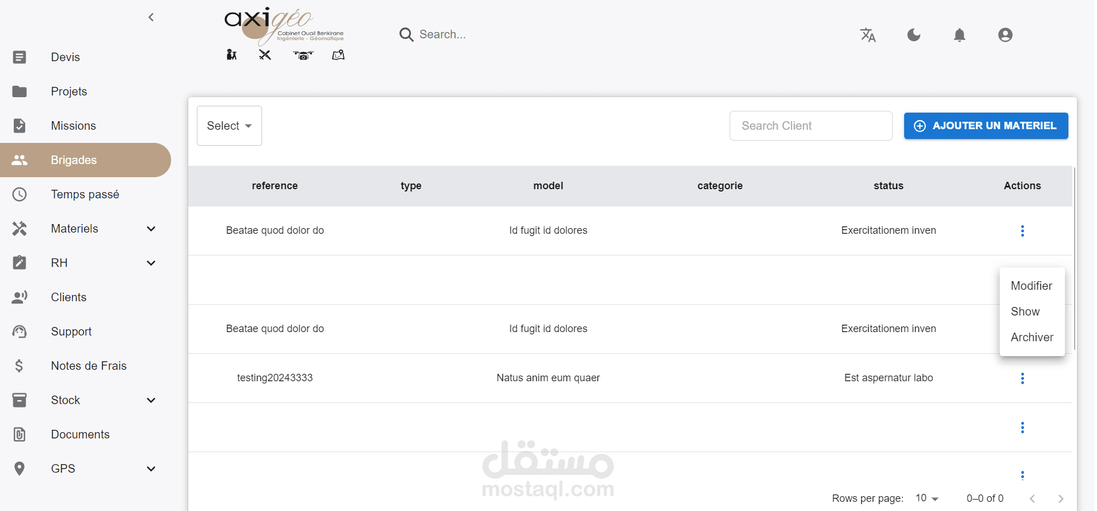Change rows per page dropdown value 10
The width and height of the screenshot is (1097, 511).
[x=927, y=498]
